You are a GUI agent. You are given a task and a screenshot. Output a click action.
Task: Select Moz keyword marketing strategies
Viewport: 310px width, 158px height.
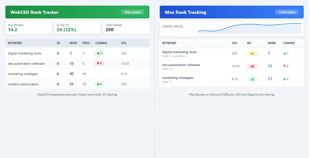178,78
